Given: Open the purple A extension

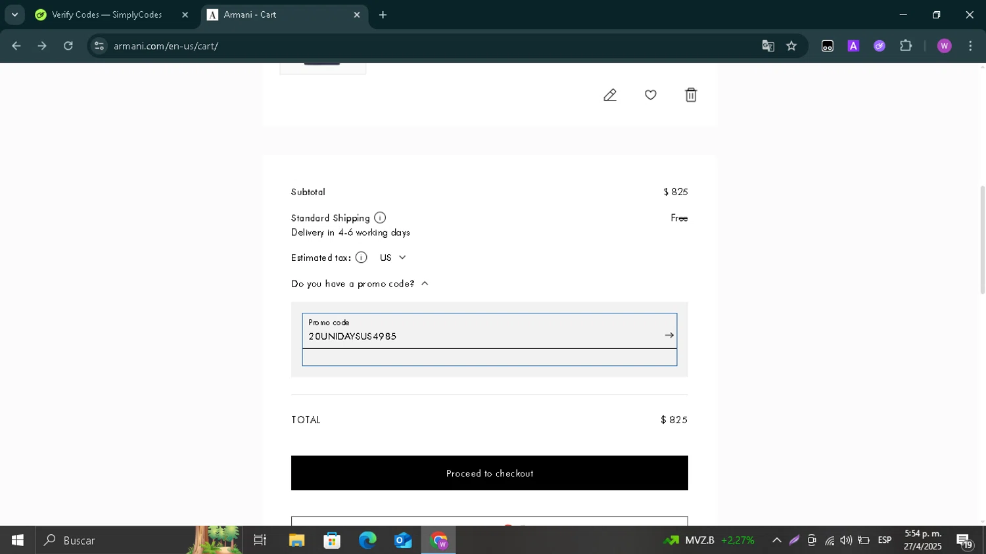Looking at the screenshot, I should [x=853, y=46].
